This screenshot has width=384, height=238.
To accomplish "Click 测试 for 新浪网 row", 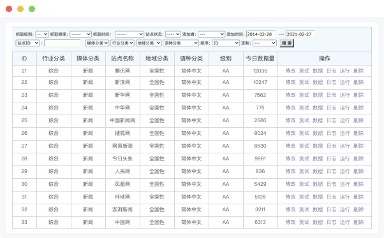I will (x=304, y=82).
